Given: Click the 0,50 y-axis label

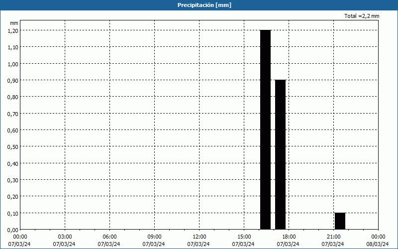Looking at the screenshot, I should pyautogui.click(x=13, y=147).
